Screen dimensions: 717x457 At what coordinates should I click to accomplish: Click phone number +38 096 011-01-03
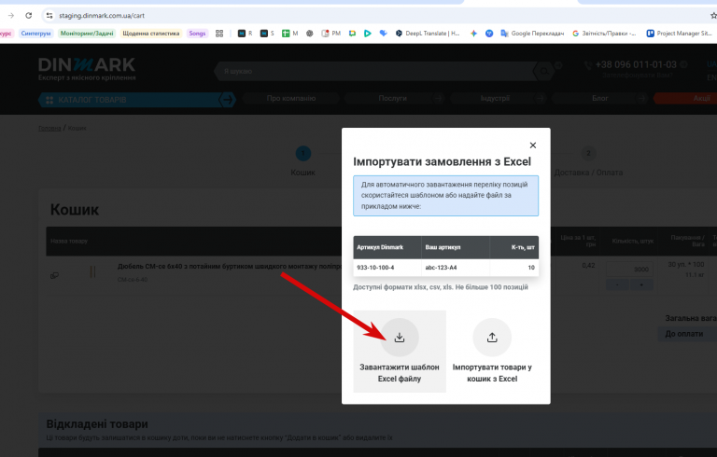point(636,65)
